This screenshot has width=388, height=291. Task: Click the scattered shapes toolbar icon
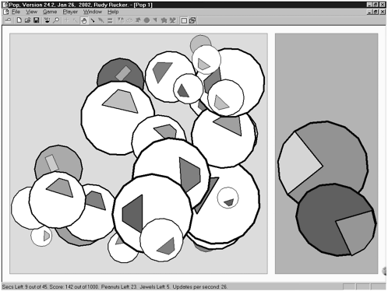coord(172,20)
